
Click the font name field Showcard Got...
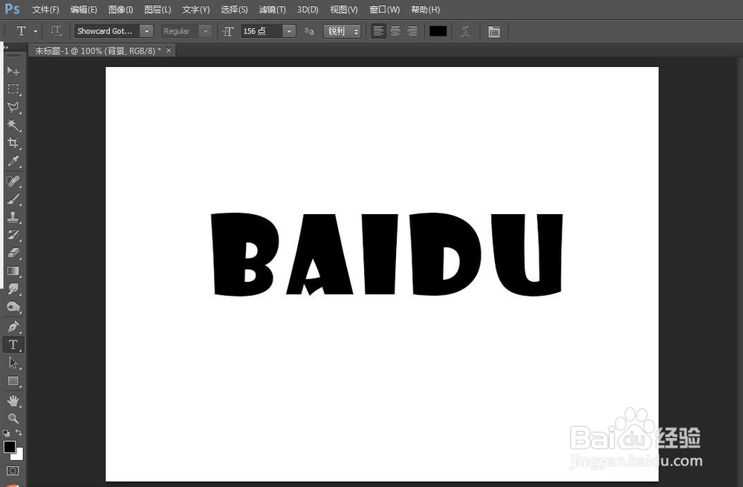(107, 31)
